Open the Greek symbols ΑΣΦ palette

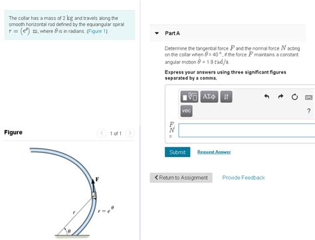[x=209, y=97]
